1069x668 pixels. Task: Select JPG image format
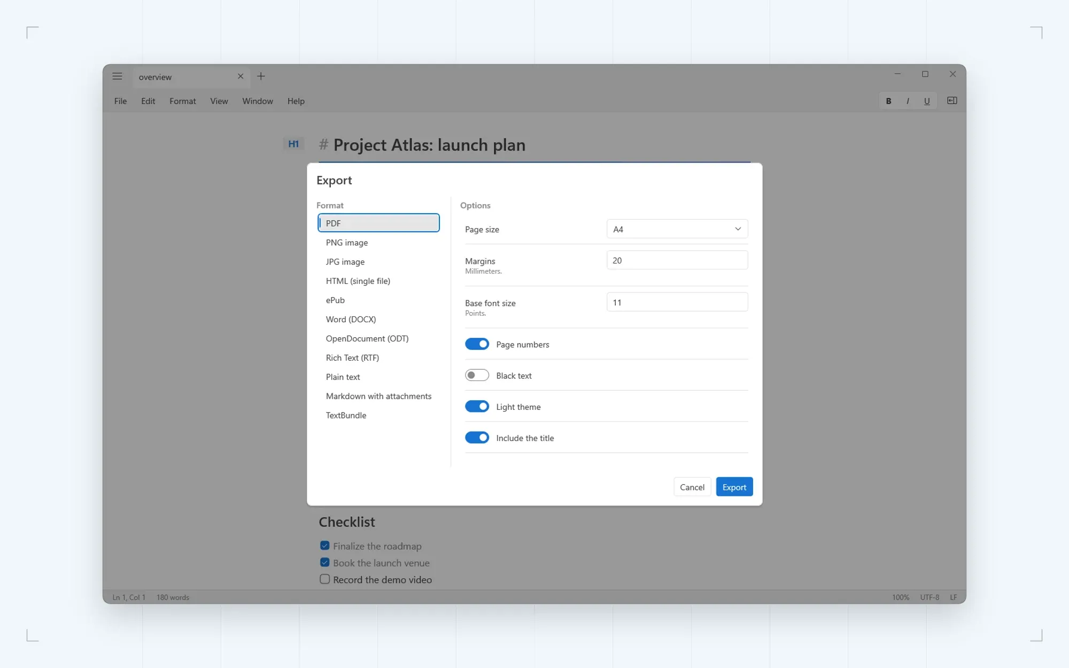click(x=378, y=262)
